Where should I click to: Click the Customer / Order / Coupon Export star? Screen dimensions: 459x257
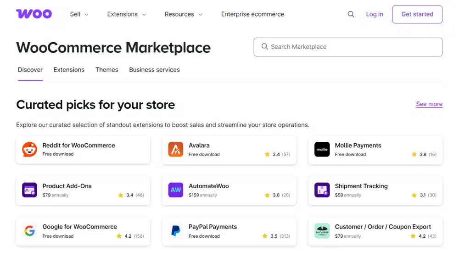(413, 236)
